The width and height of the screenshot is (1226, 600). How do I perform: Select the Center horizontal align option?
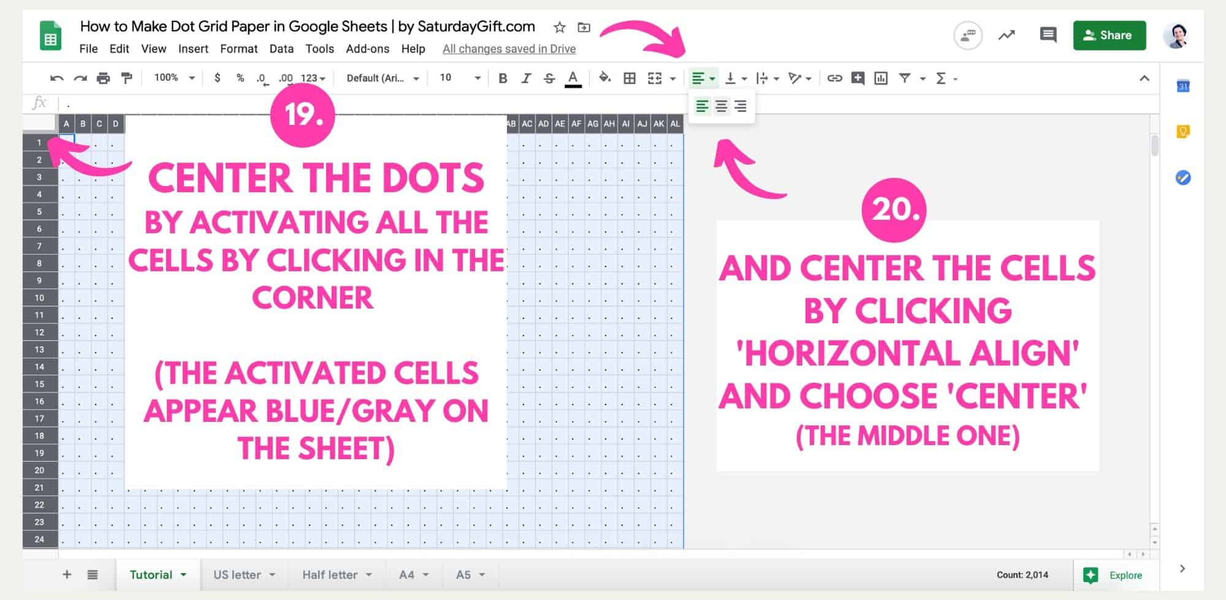pos(721,106)
